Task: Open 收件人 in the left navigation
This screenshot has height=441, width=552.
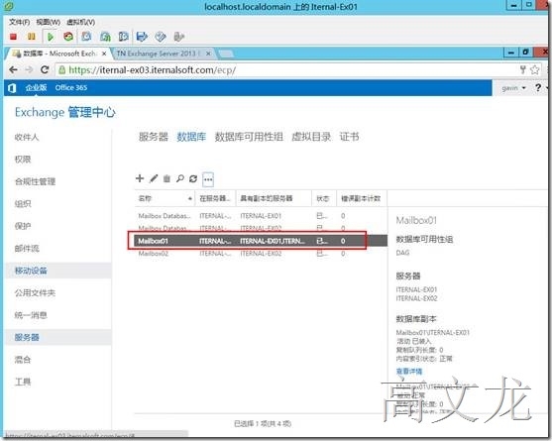Action: 27,138
